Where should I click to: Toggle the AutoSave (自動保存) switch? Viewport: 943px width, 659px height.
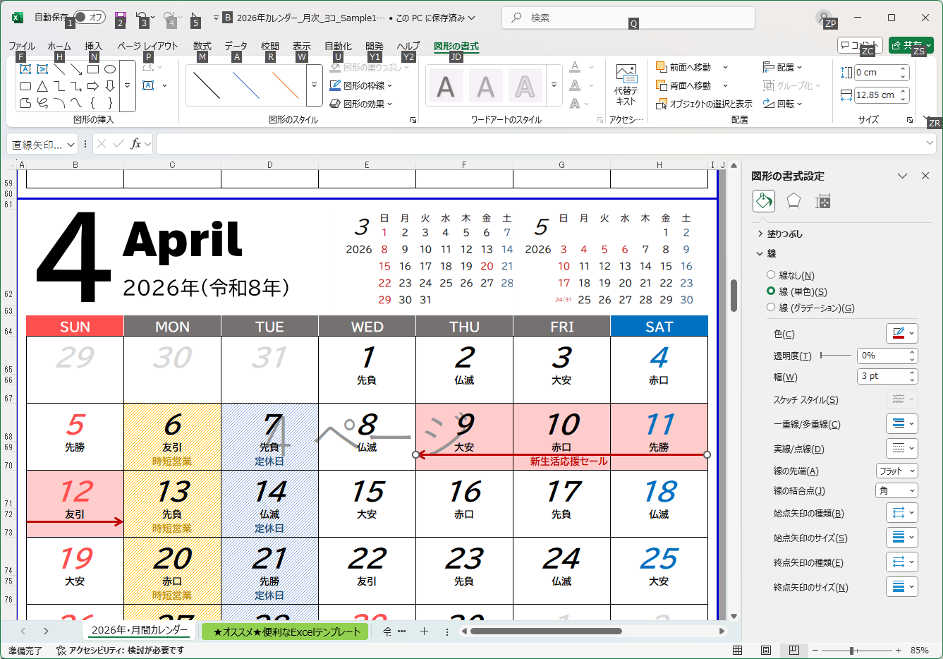[x=89, y=18]
